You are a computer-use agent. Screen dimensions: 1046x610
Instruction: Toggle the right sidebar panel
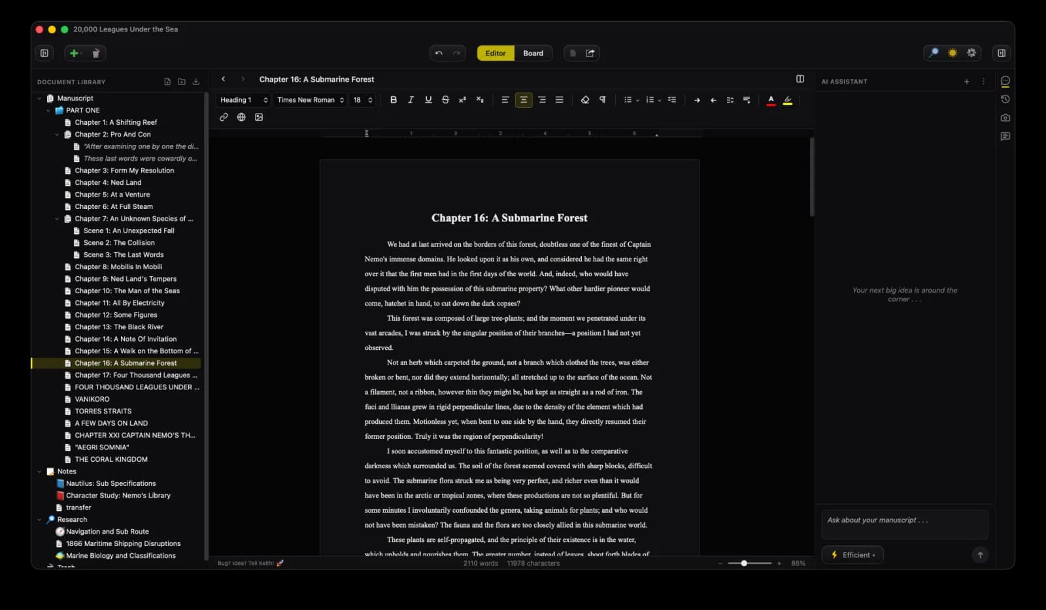[1001, 53]
